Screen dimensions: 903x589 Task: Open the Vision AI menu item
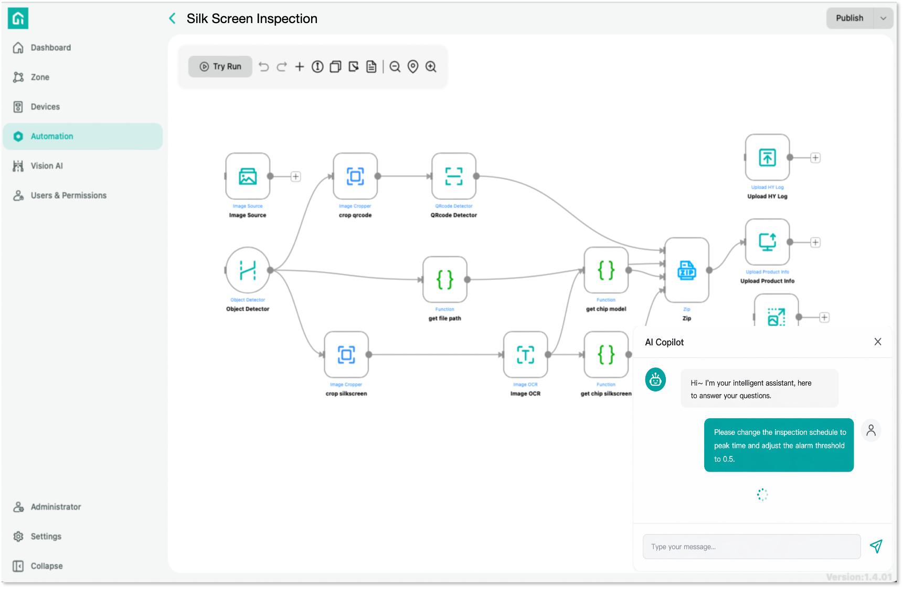(x=47, y=166)
